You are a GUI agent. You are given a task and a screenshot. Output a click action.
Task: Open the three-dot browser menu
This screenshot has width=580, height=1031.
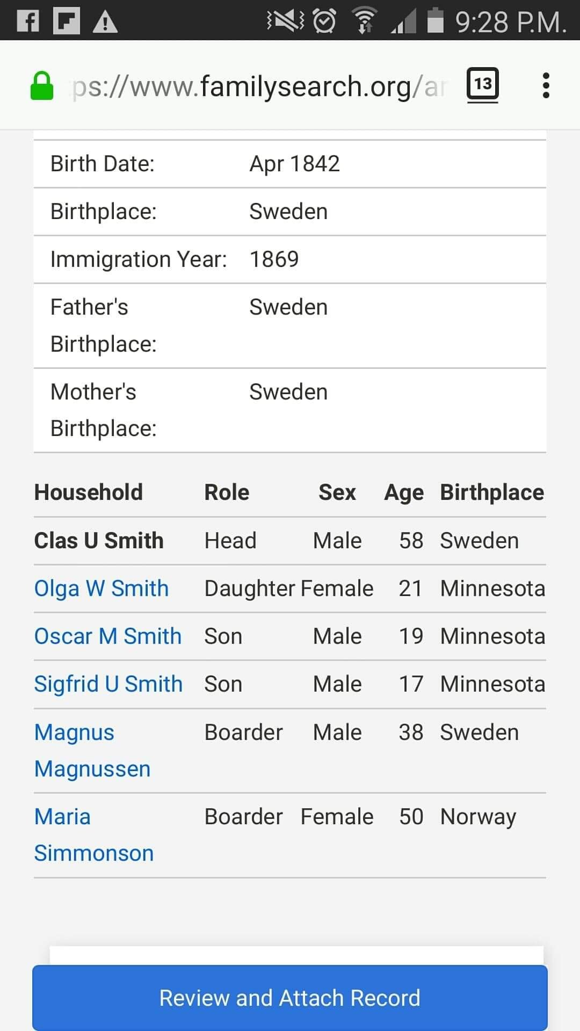point(546,85)
